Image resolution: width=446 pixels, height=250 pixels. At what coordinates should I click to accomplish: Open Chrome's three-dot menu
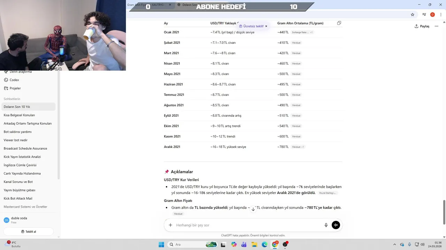tap(441, 15)
